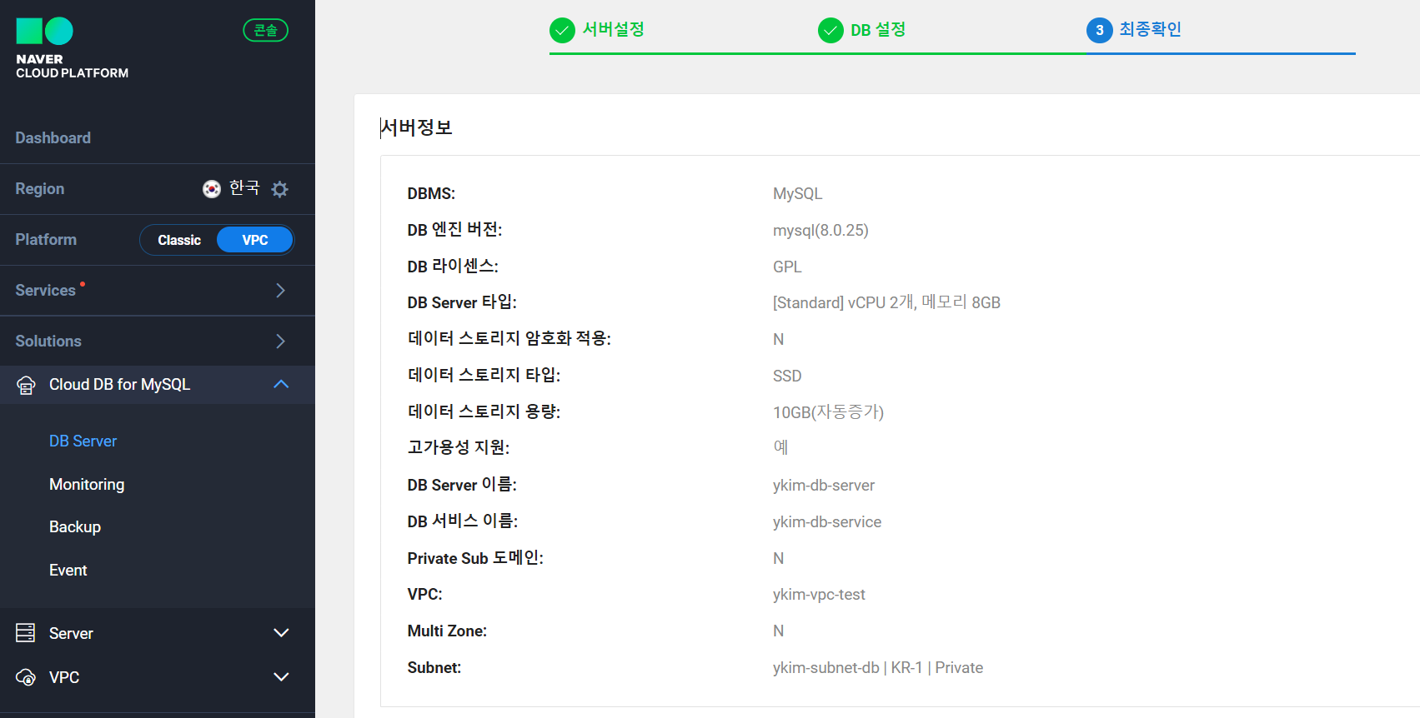
Task: Switch platform to VPC
Action: click(x=255, y=240)
